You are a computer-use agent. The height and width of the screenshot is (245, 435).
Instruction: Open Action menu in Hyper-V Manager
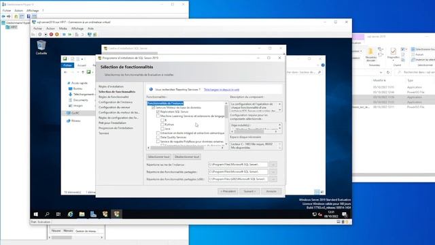coord(18,11)
